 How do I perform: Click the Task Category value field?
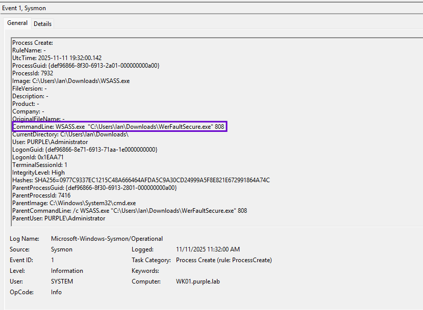[223, 260]
